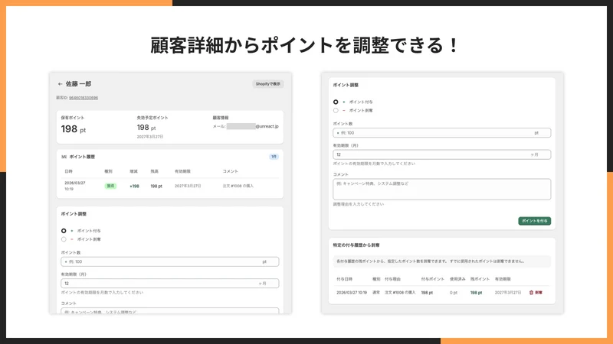Image resolution: width=613 pixels, height=344 pixels.
Task: Select ポイント付与 radio above the ポイントを付与 button
Action: point(336,102)
